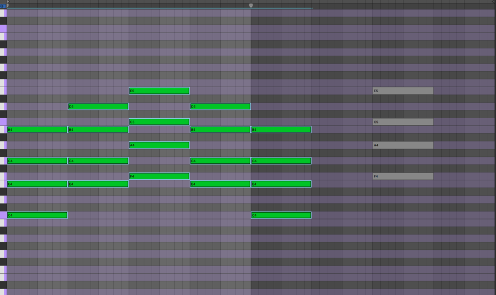This screenshot has height=295, width=496.
Task: Toggle the headphone MIDI preview button
Action: [x=3, y=6]
